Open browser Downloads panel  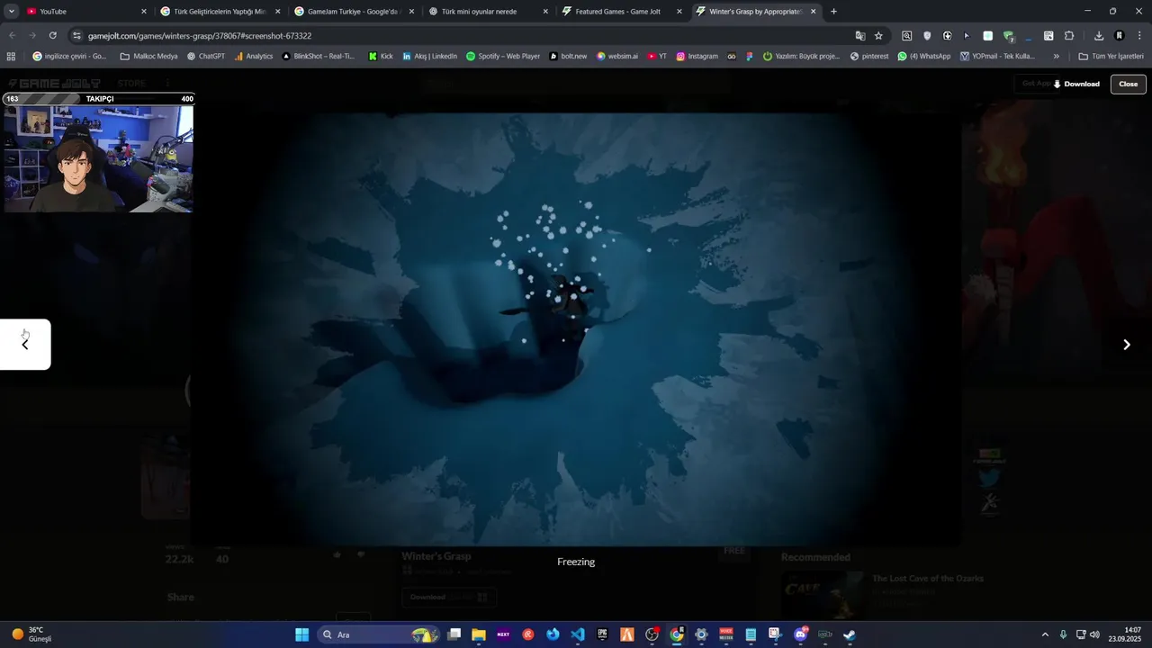point(1099,36)
